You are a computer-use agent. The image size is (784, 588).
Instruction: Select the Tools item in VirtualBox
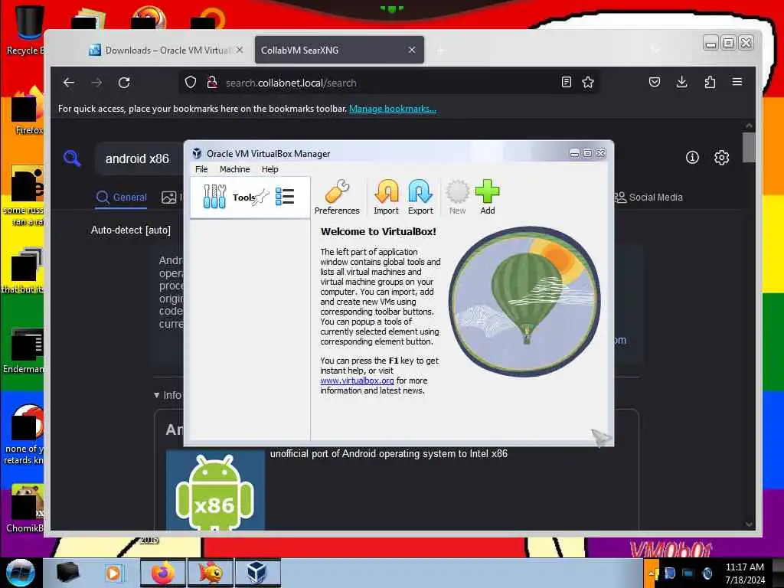(250, 197)
